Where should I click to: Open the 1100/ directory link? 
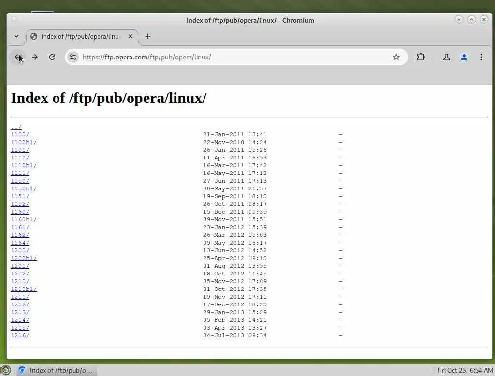pyautogui.click(x=20, y=134)
